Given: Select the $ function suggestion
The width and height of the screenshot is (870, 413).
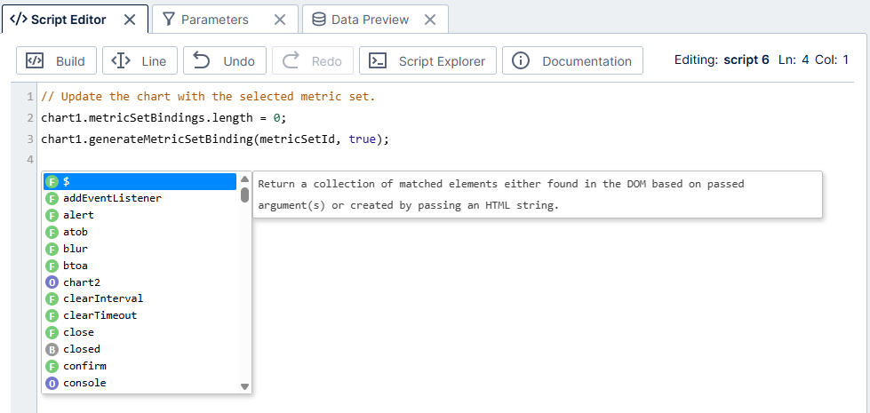Looking at the screenshot, I should [x=140, y=181].
